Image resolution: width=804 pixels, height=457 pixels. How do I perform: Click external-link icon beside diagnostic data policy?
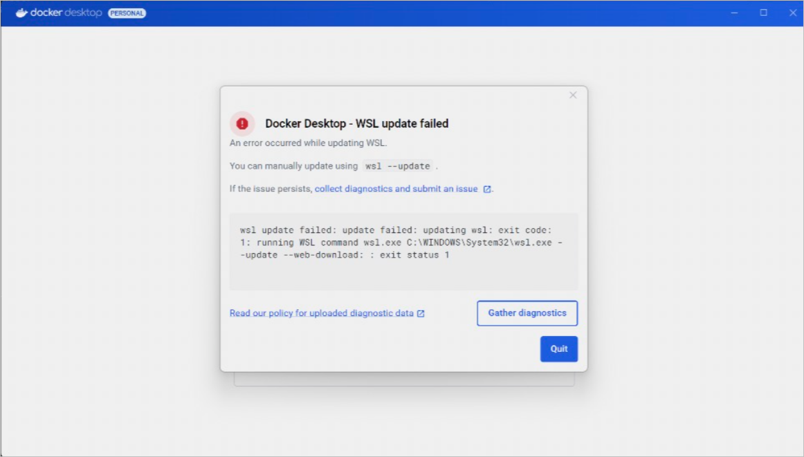(421, 314)
